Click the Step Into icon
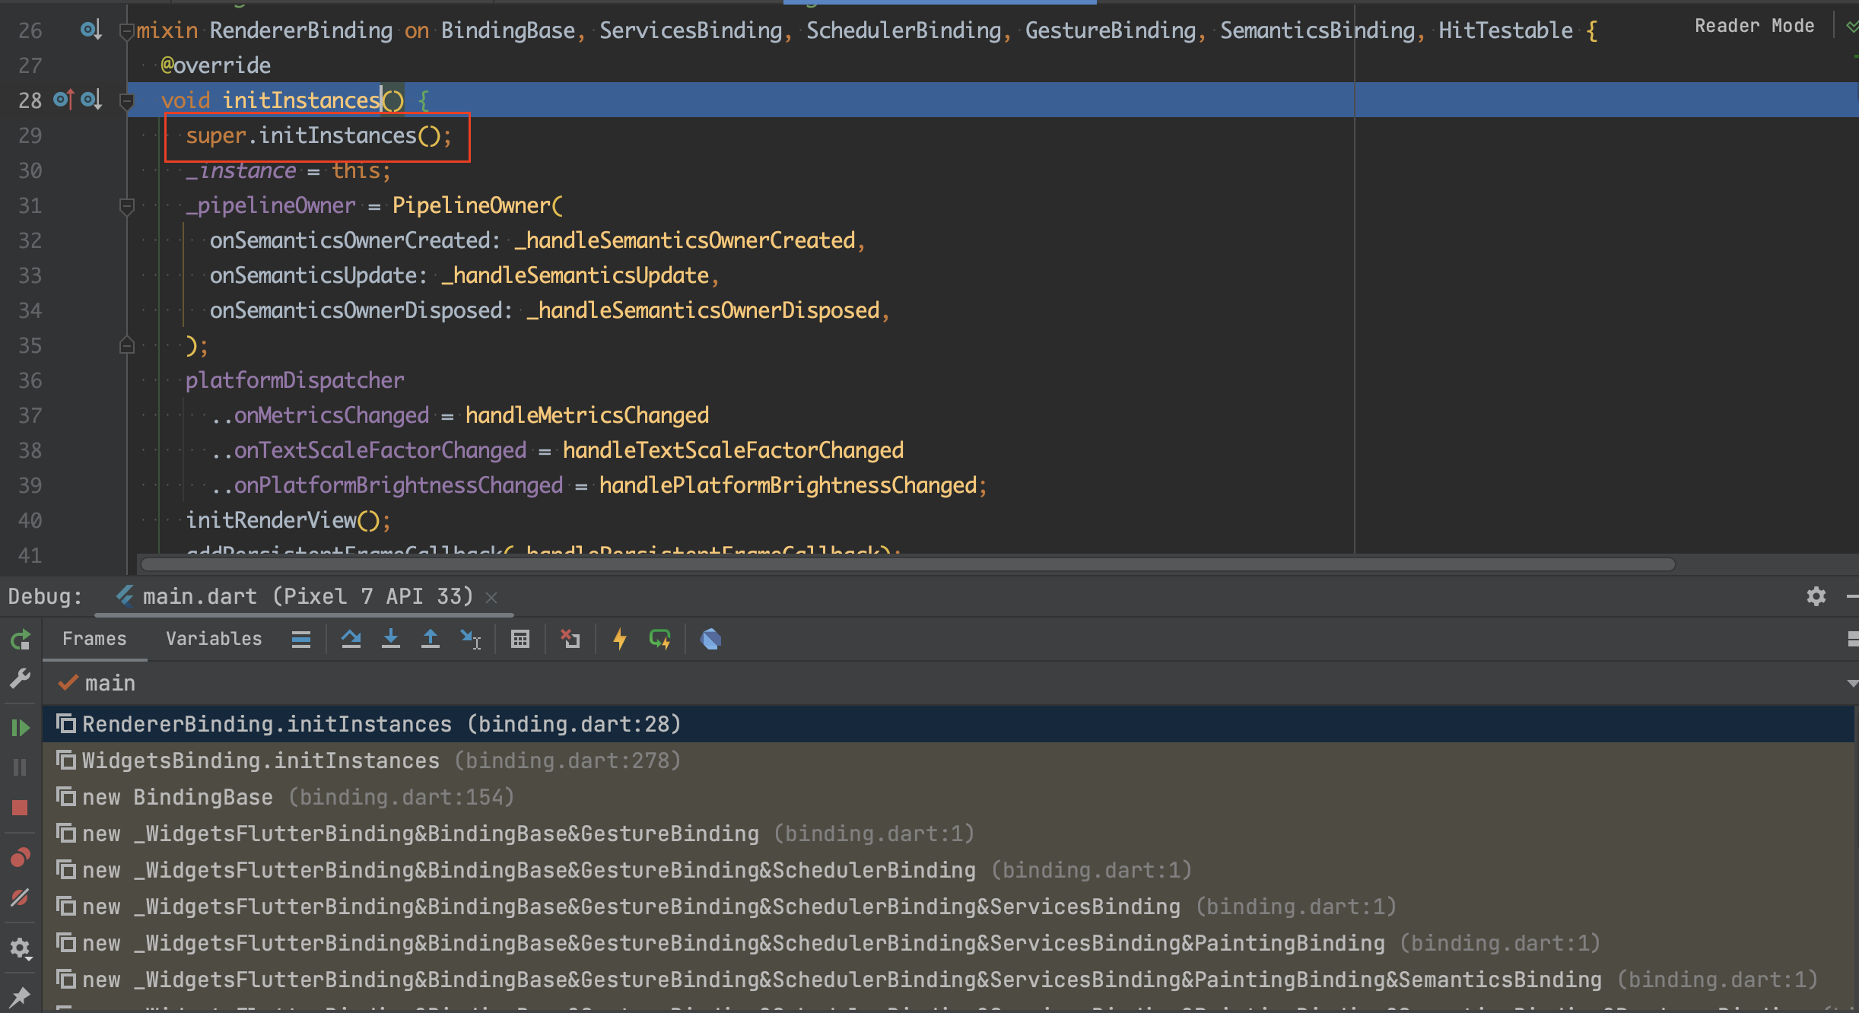 391,640
